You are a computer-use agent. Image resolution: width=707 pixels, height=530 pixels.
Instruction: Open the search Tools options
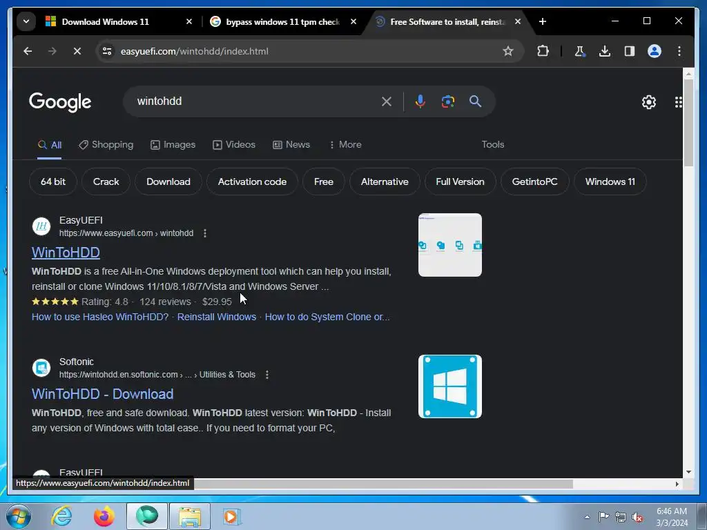(x=492, y=145)
